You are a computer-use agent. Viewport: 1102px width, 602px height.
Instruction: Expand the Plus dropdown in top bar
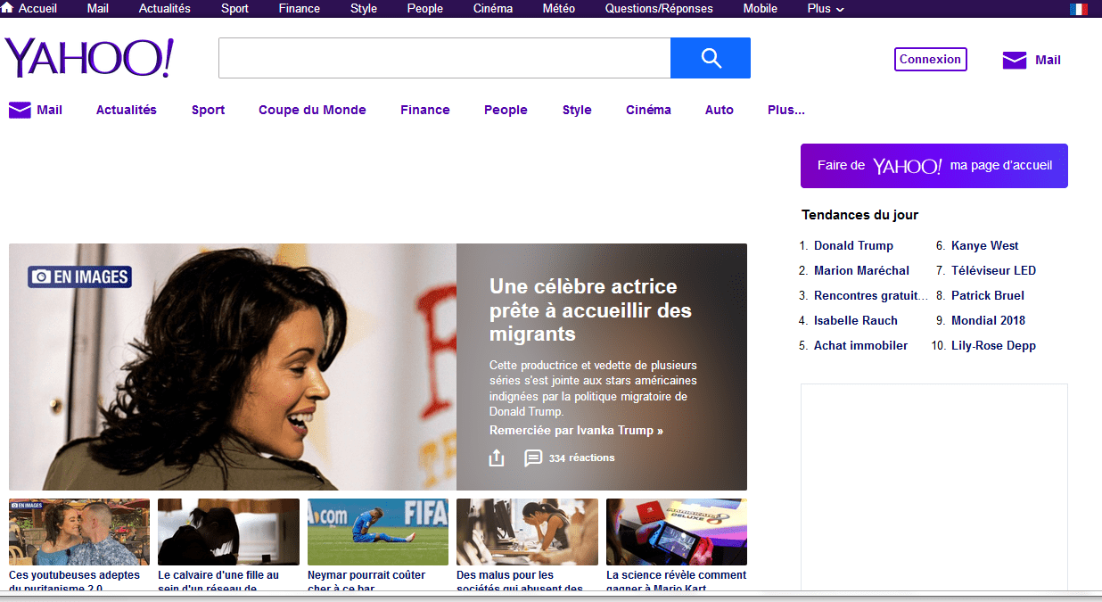[x=826, y=8]
